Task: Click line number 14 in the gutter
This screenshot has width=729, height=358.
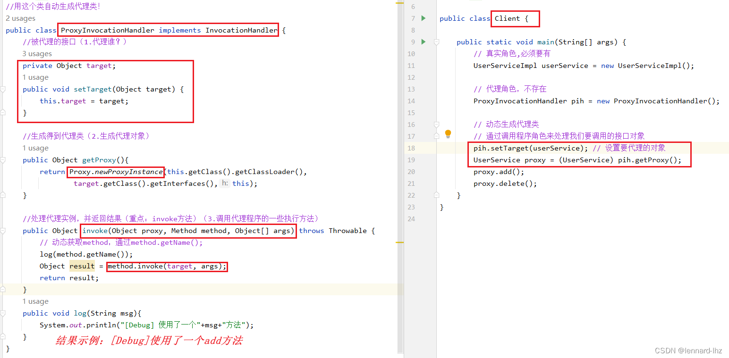Action: 411,101
